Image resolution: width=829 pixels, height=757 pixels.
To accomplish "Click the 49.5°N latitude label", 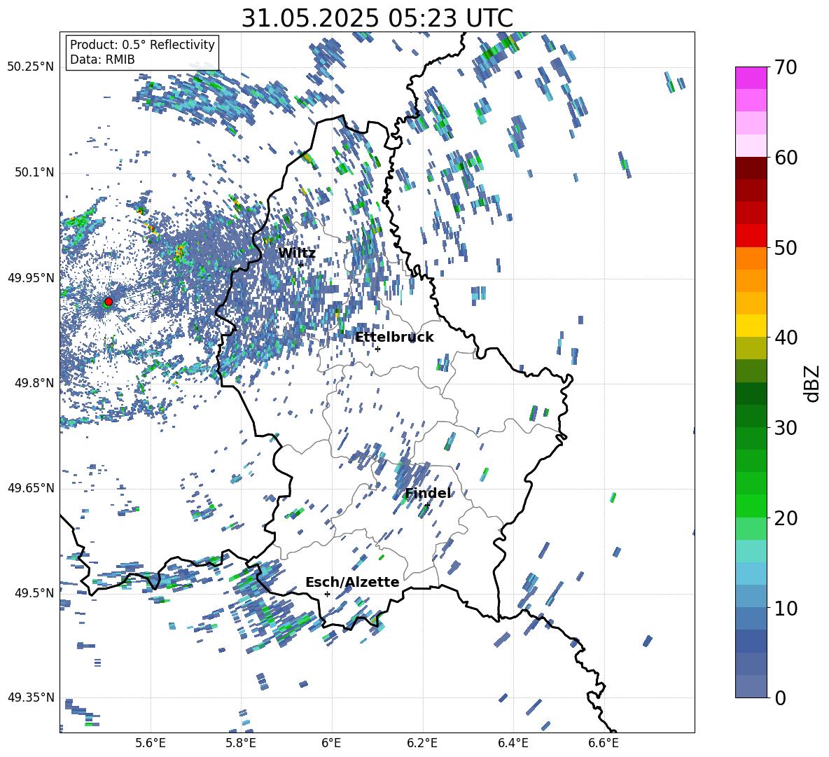I will (34, 593).
